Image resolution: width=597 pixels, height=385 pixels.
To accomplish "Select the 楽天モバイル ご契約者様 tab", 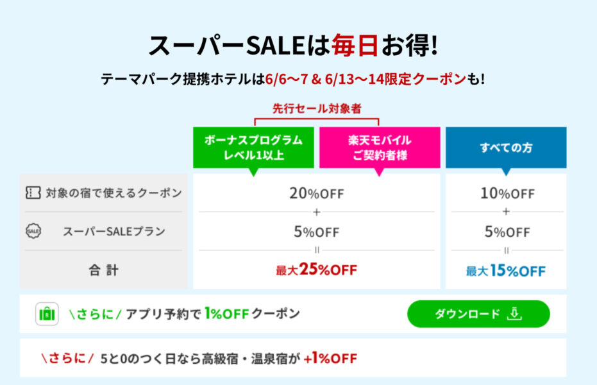I will [x=380, y=148].
